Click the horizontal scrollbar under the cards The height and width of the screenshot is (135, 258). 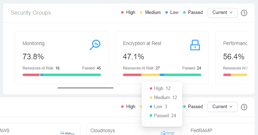pos(85,88)
